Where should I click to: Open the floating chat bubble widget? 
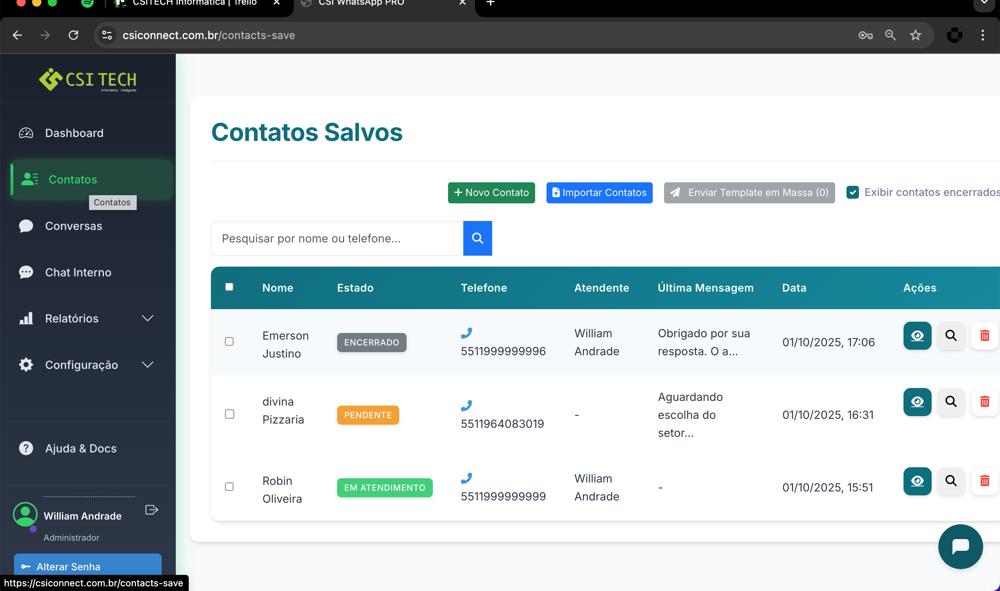tap(960, 546)
